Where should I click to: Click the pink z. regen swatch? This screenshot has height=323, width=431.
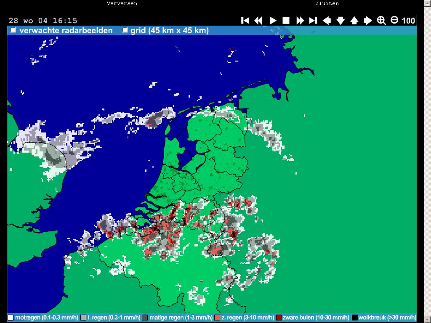click(x=217, y=318)
